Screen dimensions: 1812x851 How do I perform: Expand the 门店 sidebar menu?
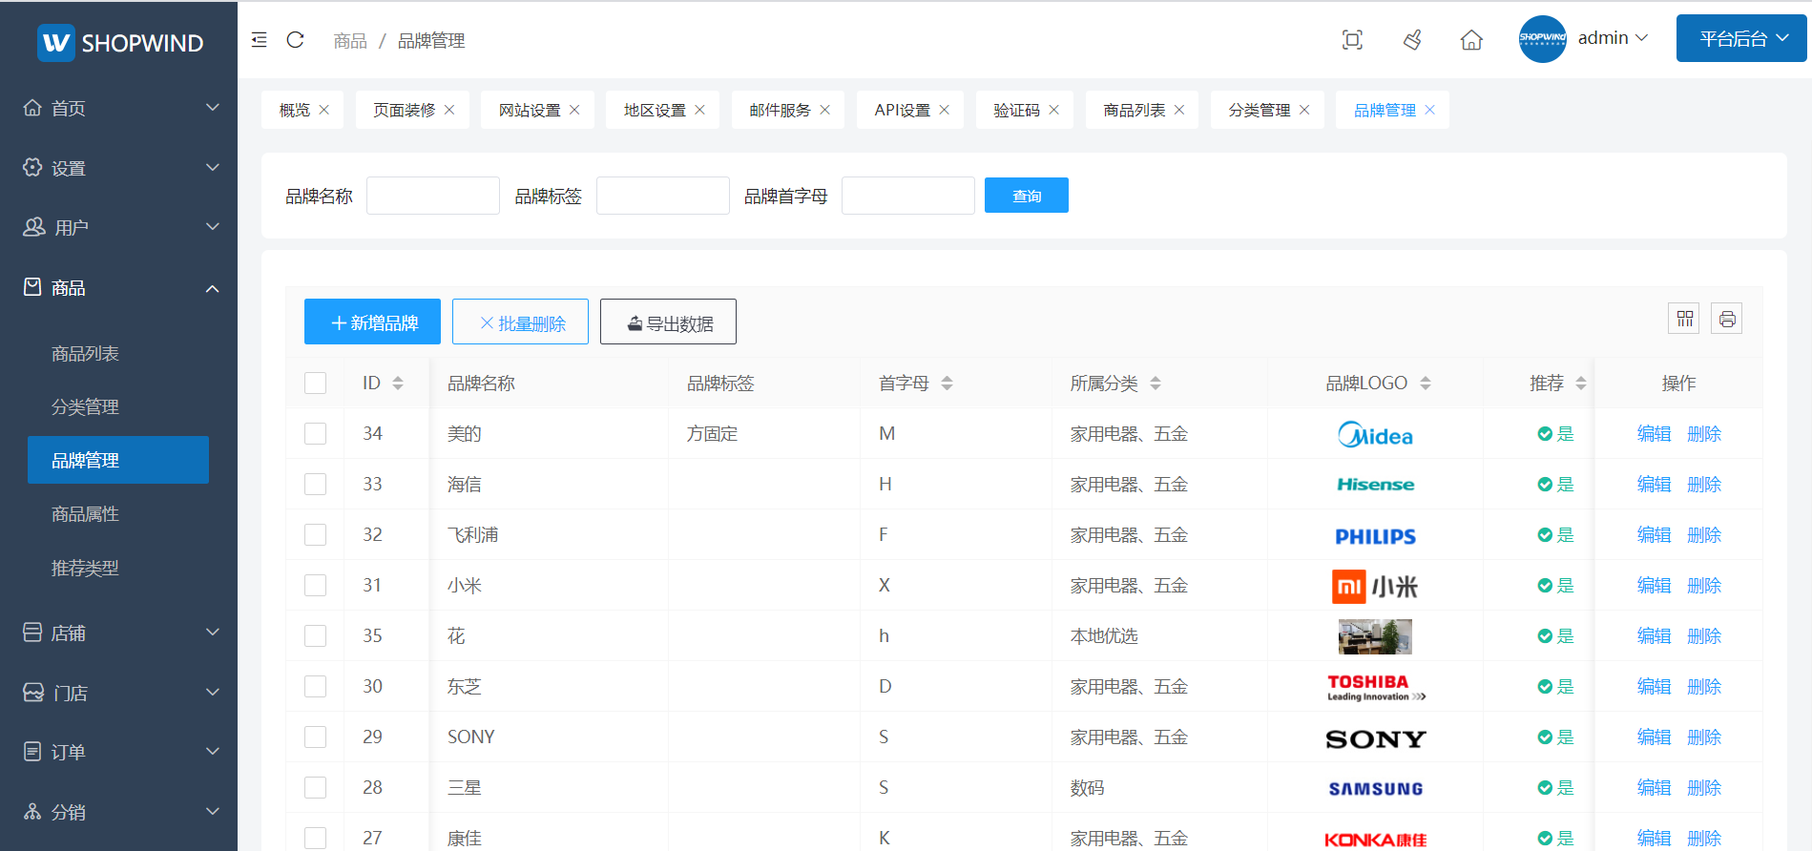(118, 693)
